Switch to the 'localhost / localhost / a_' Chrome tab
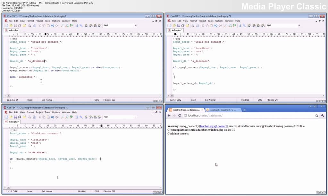 tap(223, 110)
